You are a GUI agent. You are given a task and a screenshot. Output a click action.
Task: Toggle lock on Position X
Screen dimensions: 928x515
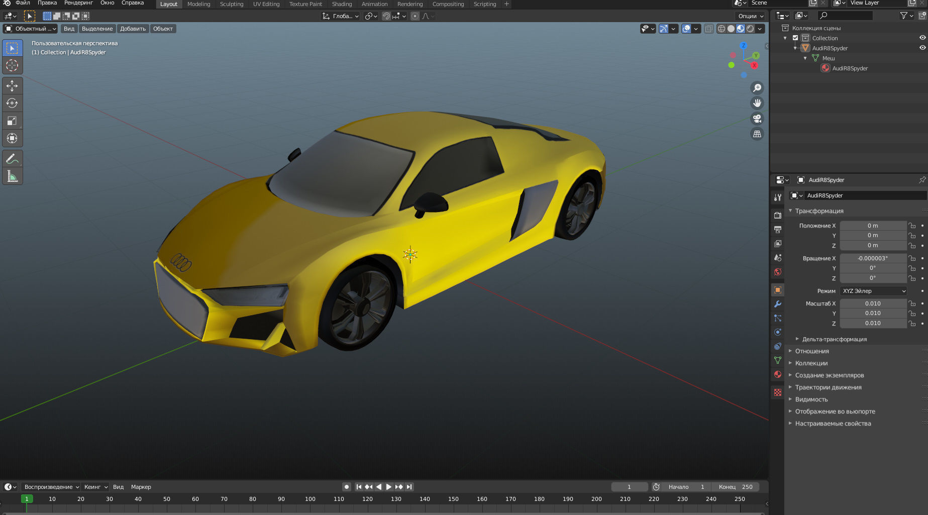tap(912, 226)
